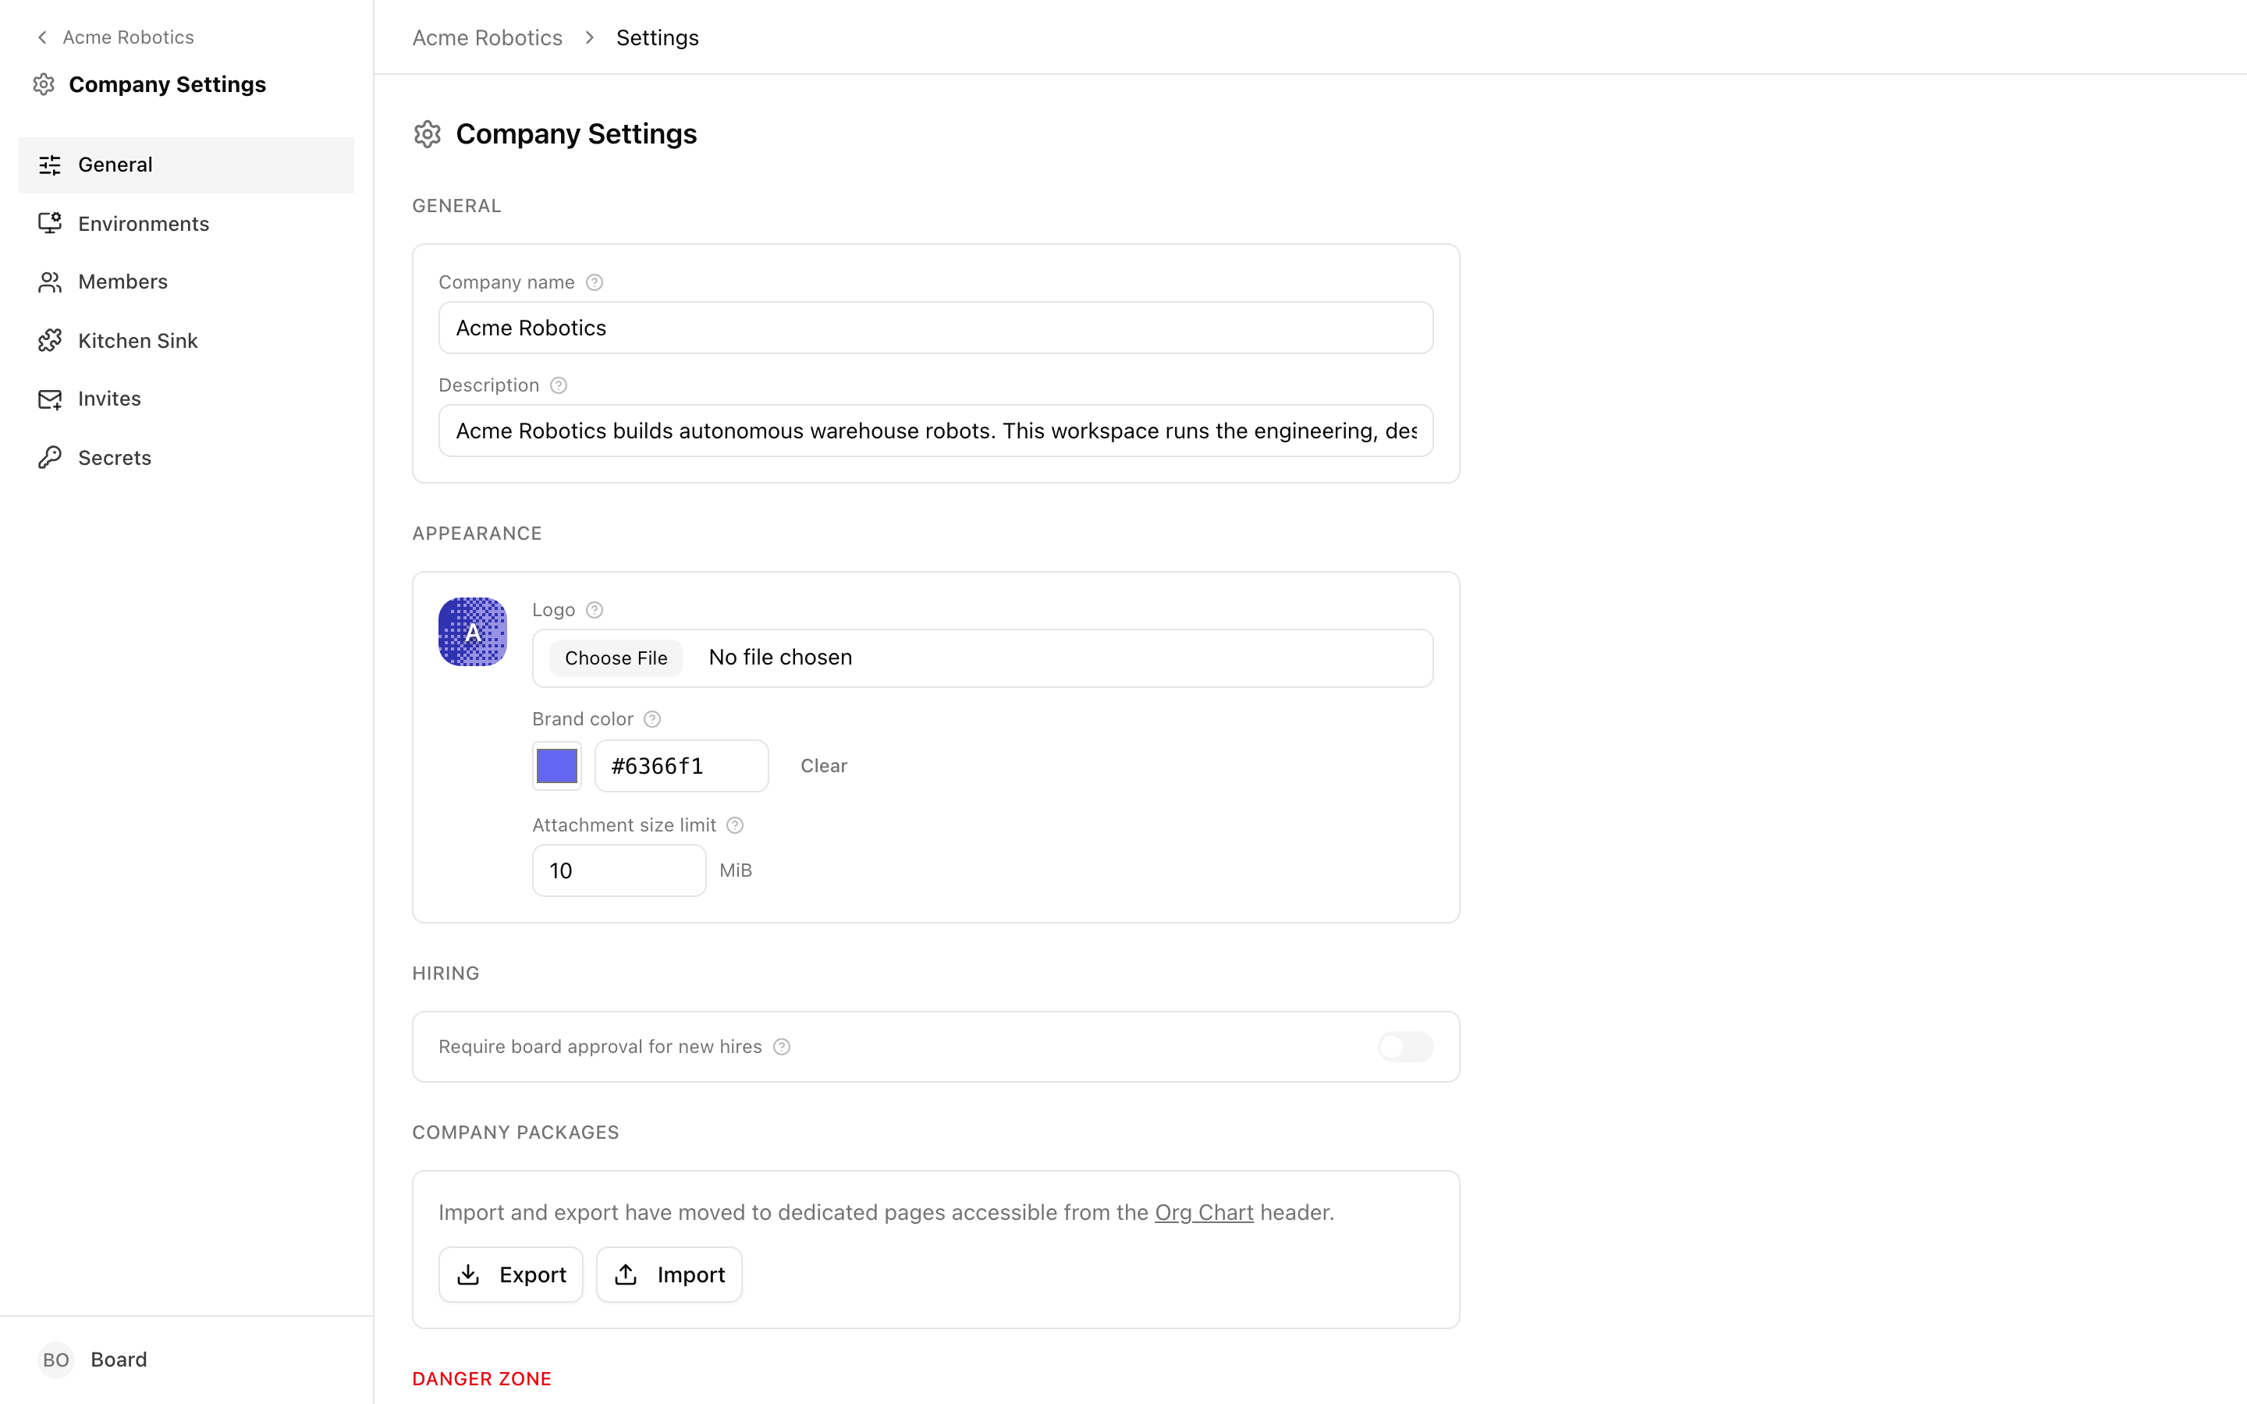Click the Secrets key icon

[50, 458]
